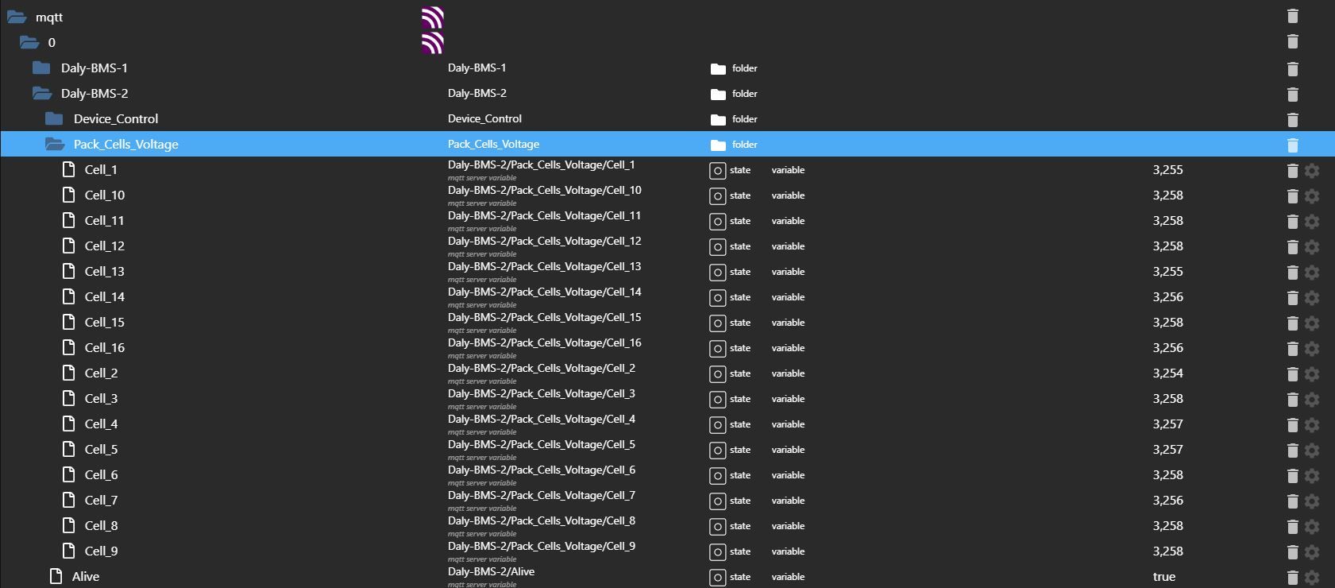Delete the Alive state
1335x588 pixels.
tap(1292, 578)
